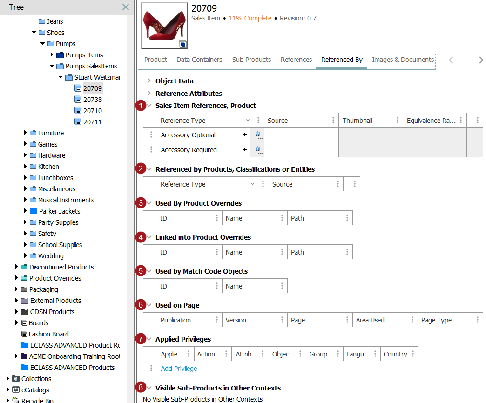Close the Tree panel
Screen dimensions: 486x403
click(125, 7)
